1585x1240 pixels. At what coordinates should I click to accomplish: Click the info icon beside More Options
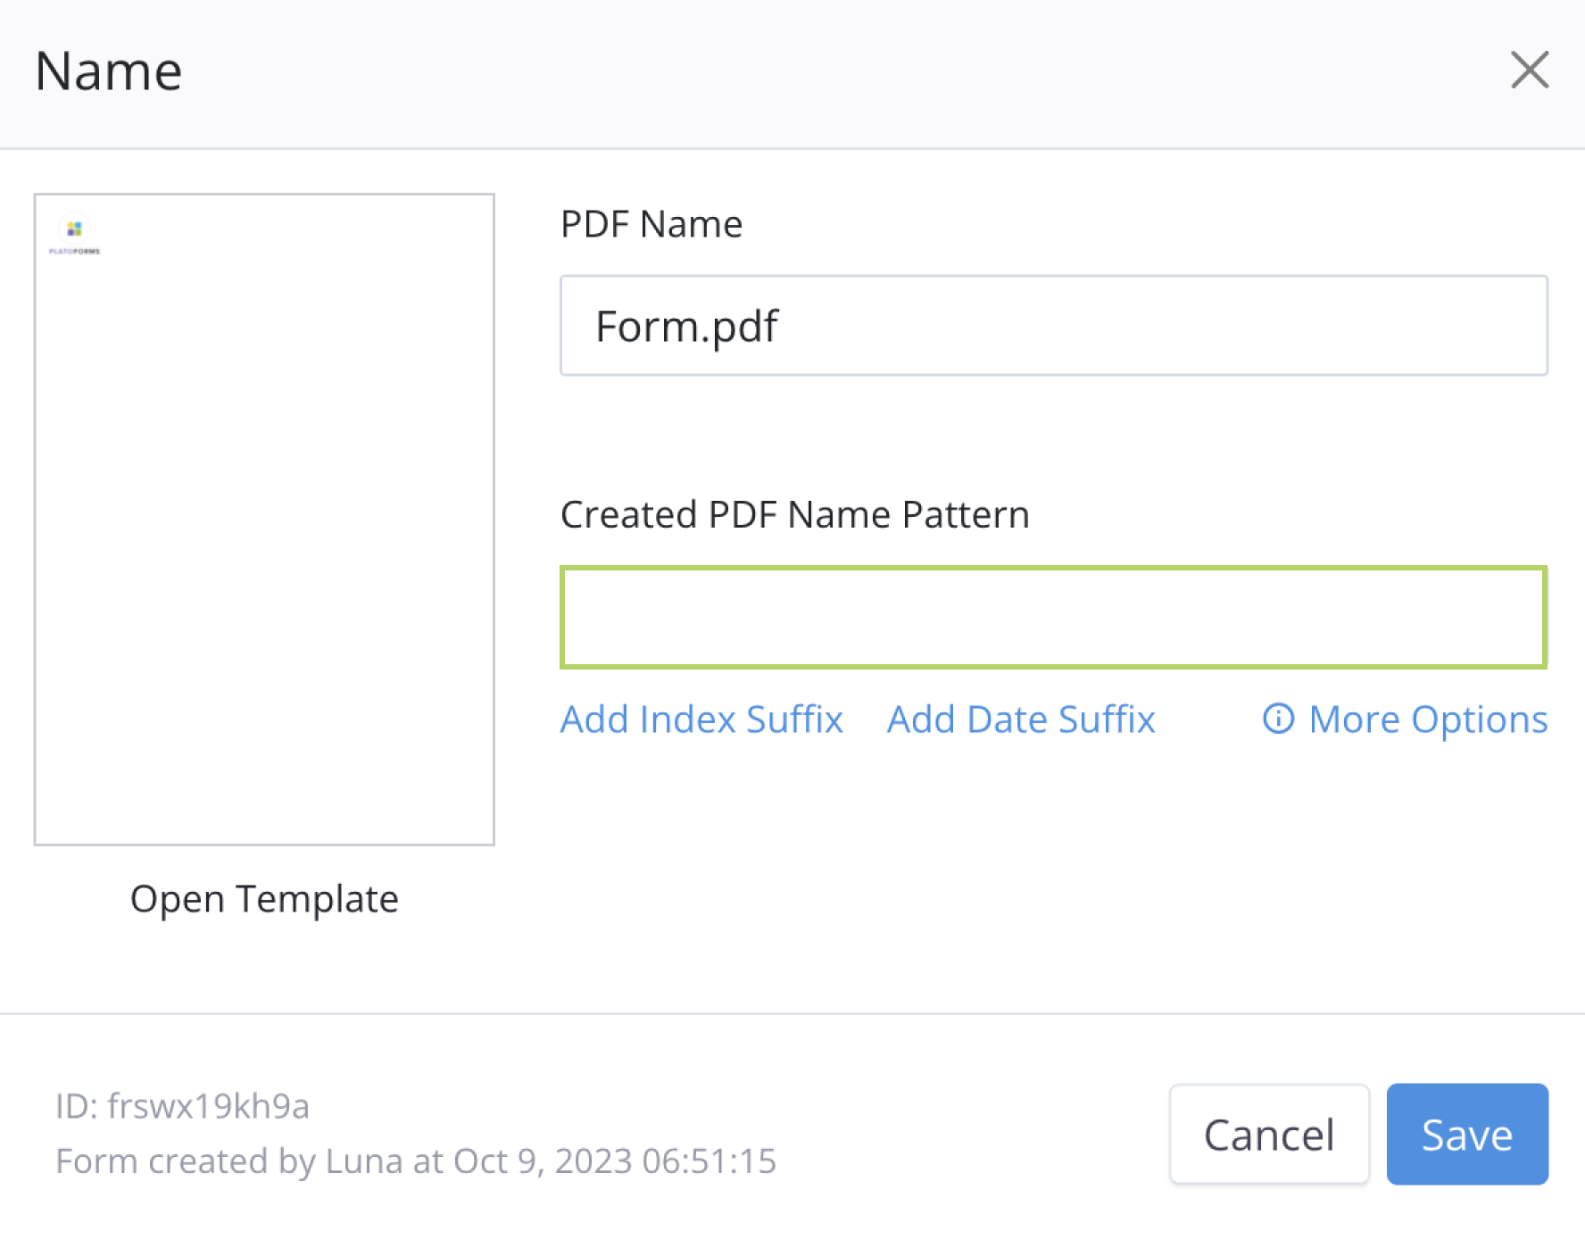pos(1278,719)
